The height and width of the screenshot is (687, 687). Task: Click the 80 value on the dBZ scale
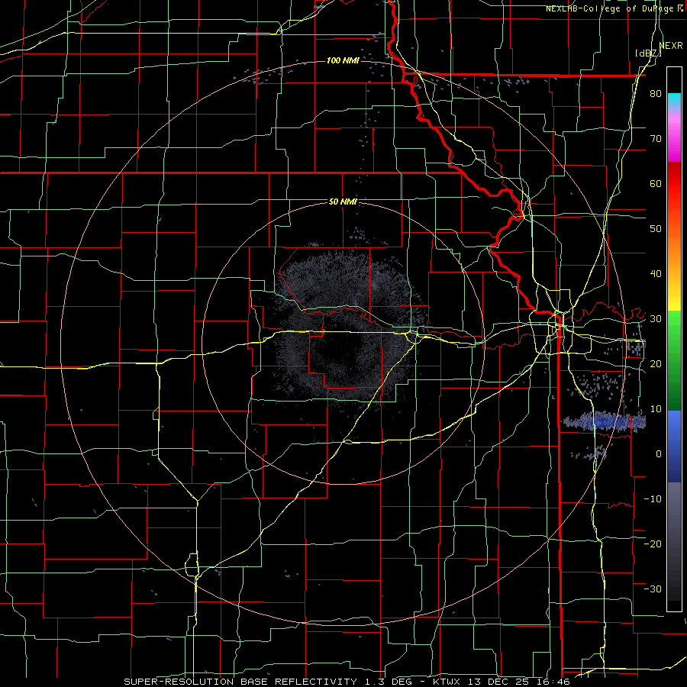[x=656, y=93]
